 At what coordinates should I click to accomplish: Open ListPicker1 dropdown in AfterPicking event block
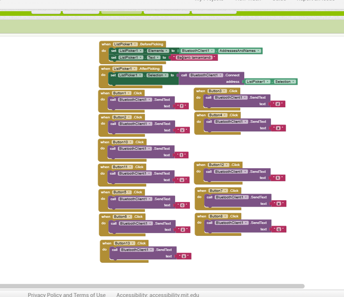[124, 69]
